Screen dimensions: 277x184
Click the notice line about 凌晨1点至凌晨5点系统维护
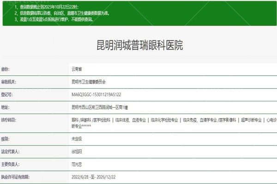(x=54, y=19)
